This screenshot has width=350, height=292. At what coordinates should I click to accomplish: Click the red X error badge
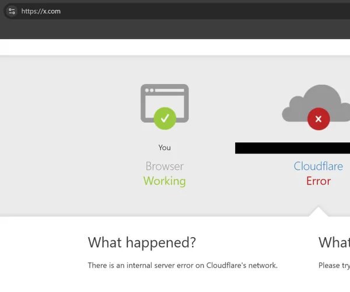coord(318,119)
